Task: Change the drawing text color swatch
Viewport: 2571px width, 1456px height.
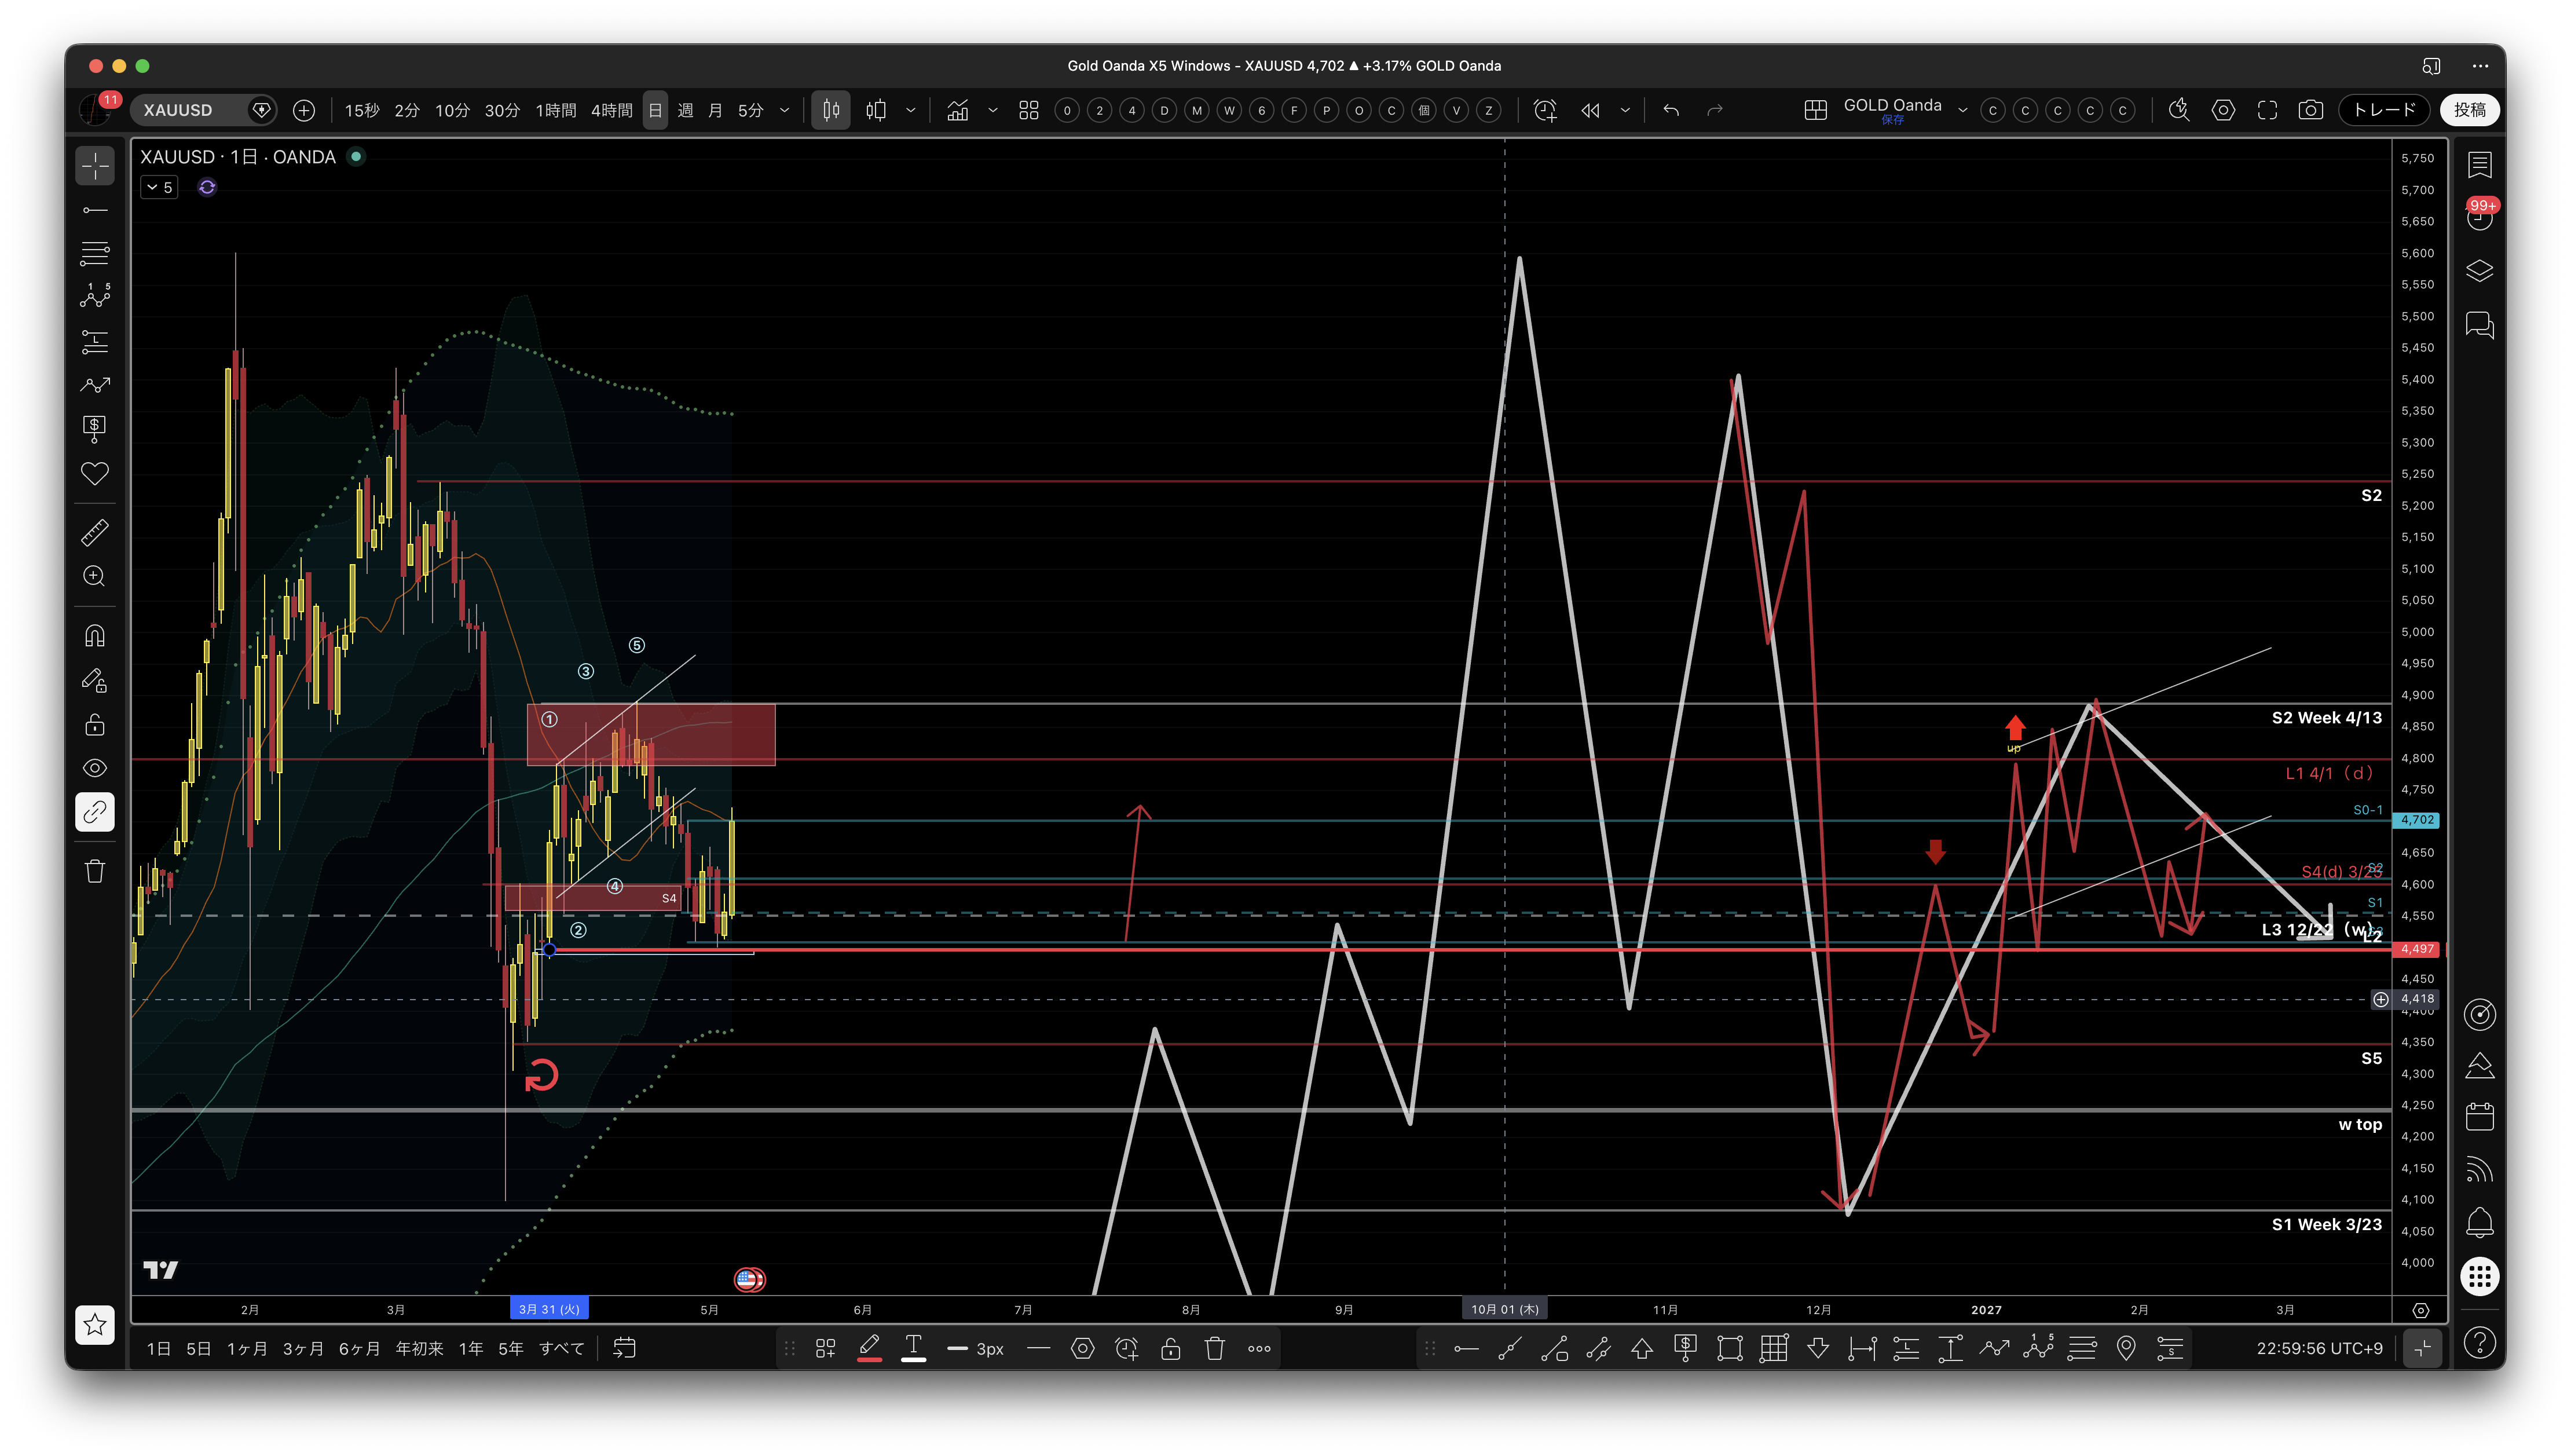Action: click(914, 1348)
